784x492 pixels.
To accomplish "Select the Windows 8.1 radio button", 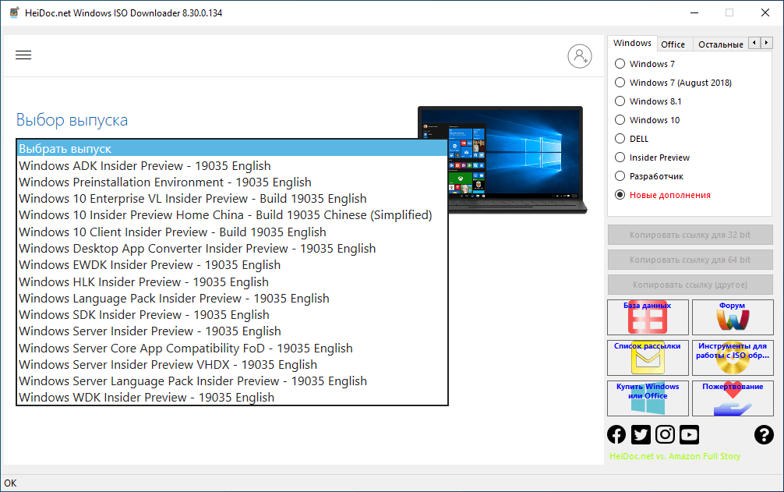I will coord(620,101).
